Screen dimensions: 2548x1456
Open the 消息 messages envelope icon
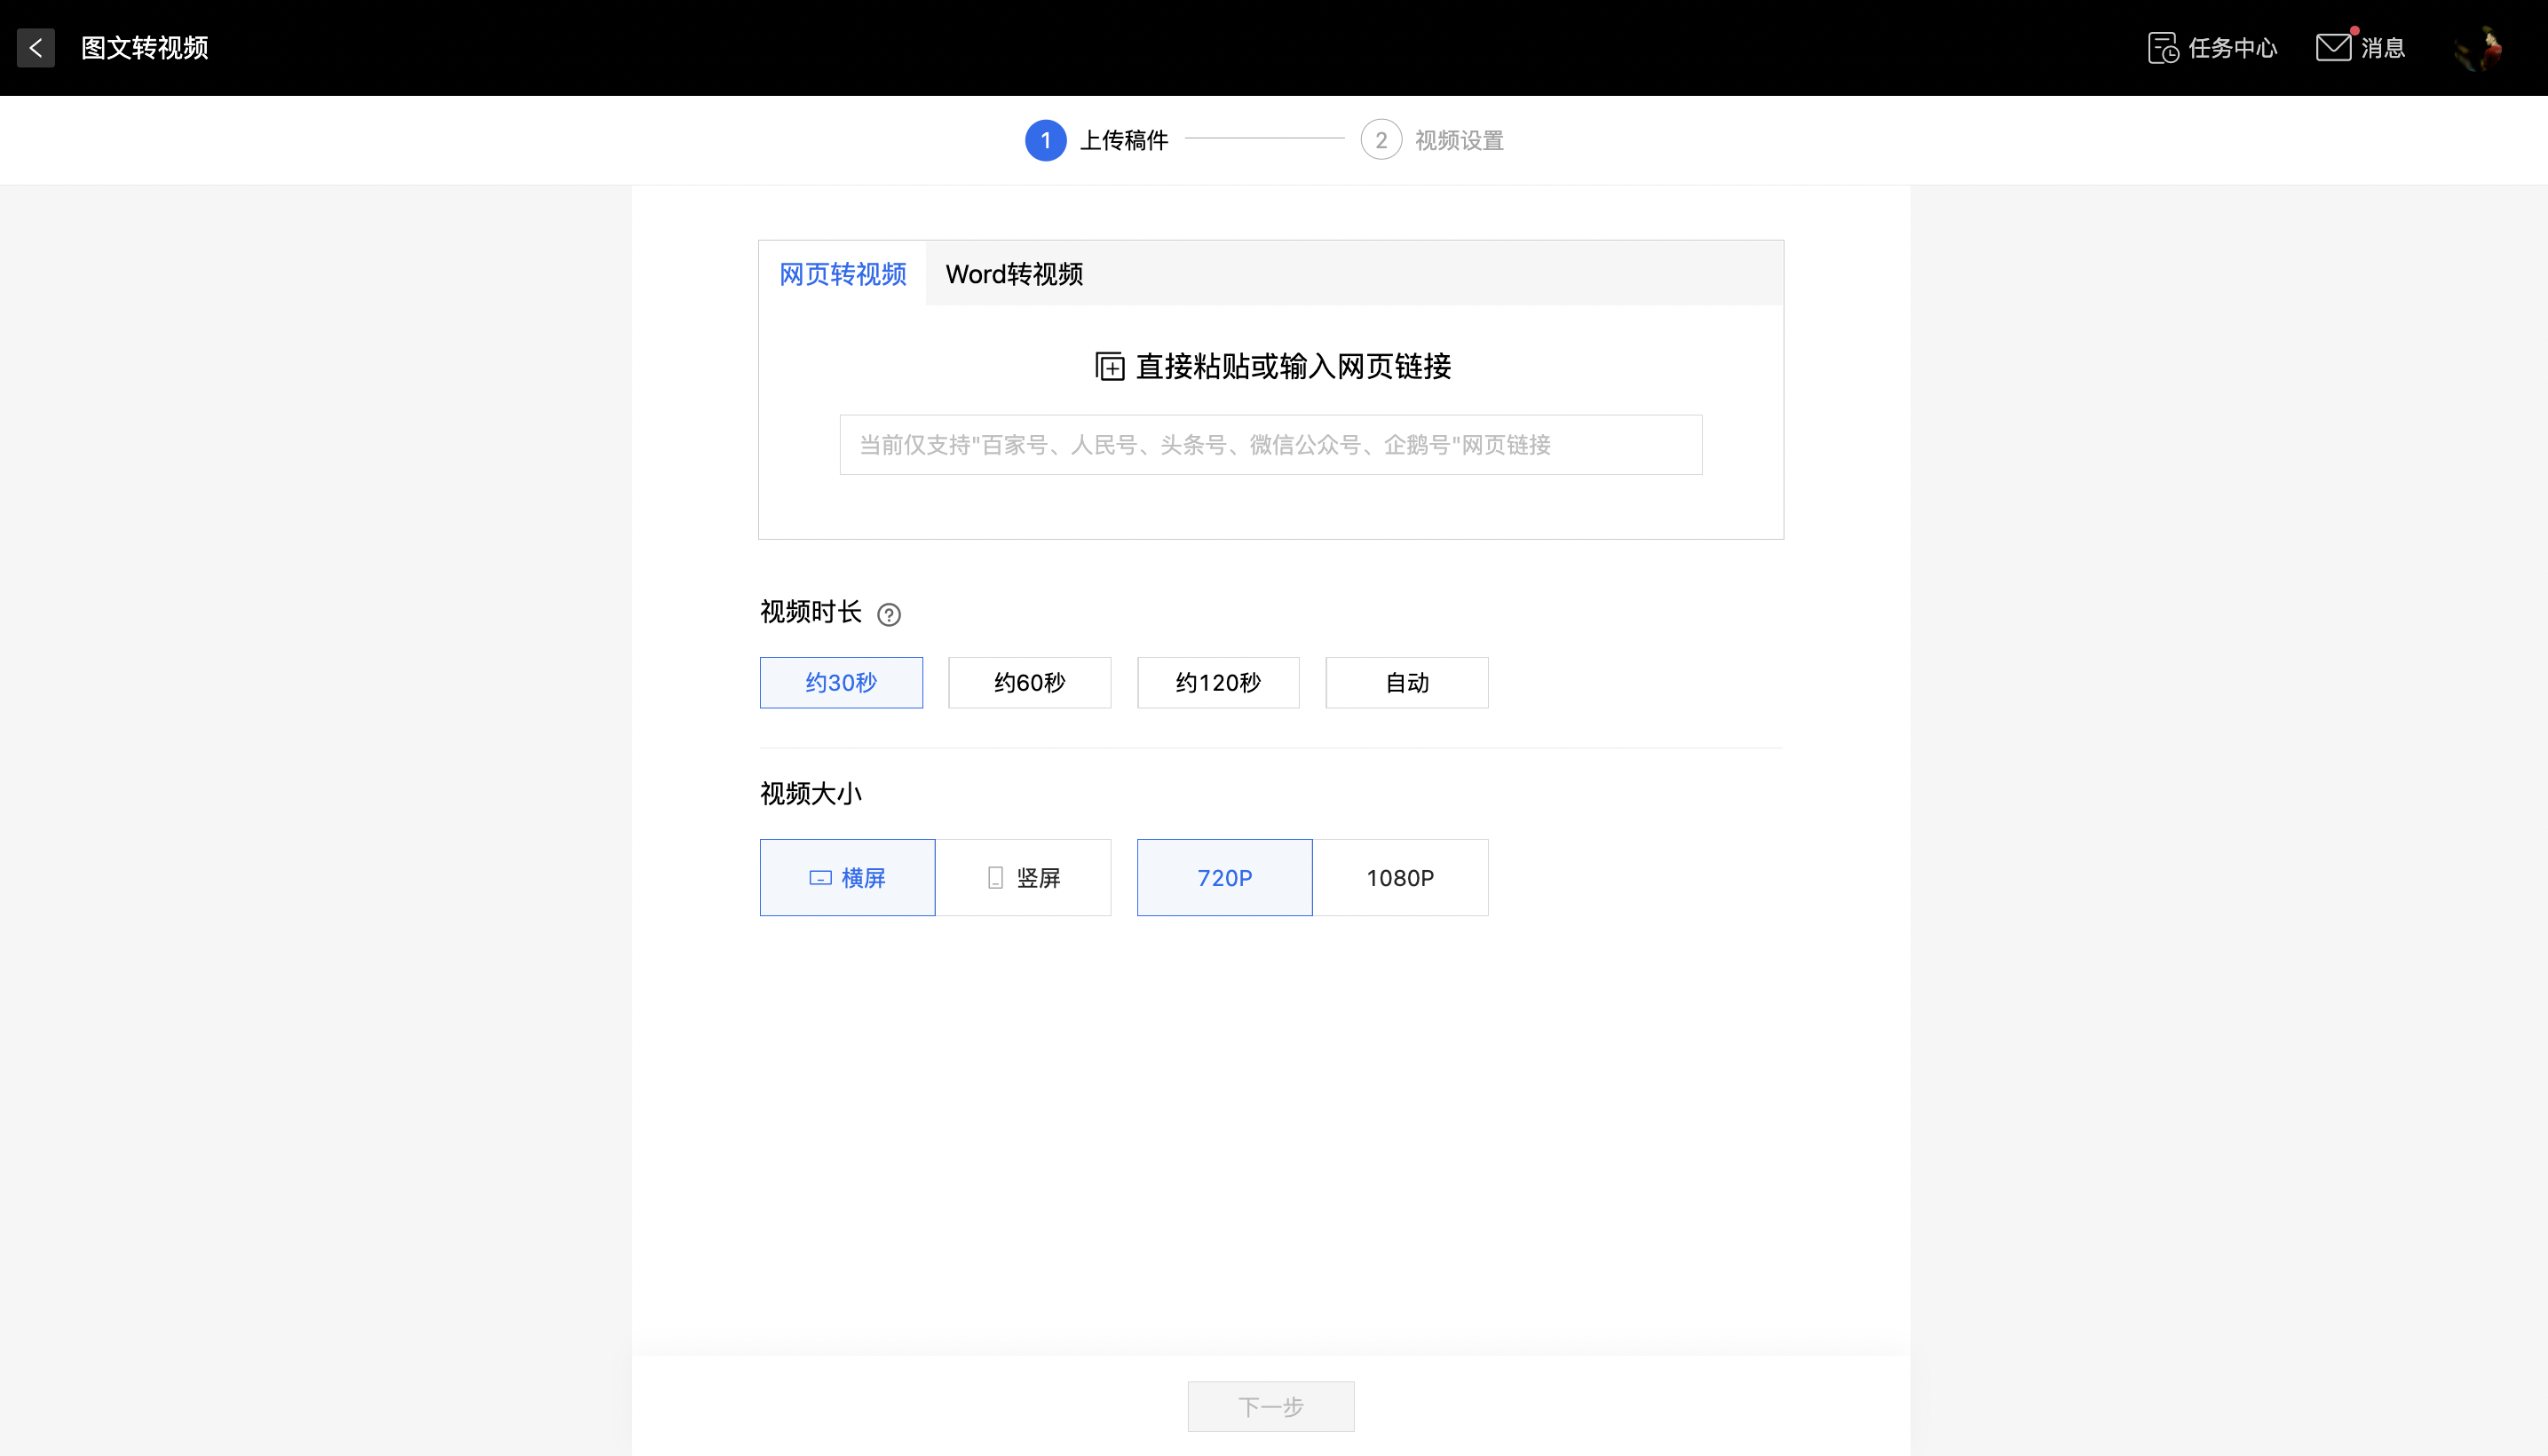[x=2334, y=47]
